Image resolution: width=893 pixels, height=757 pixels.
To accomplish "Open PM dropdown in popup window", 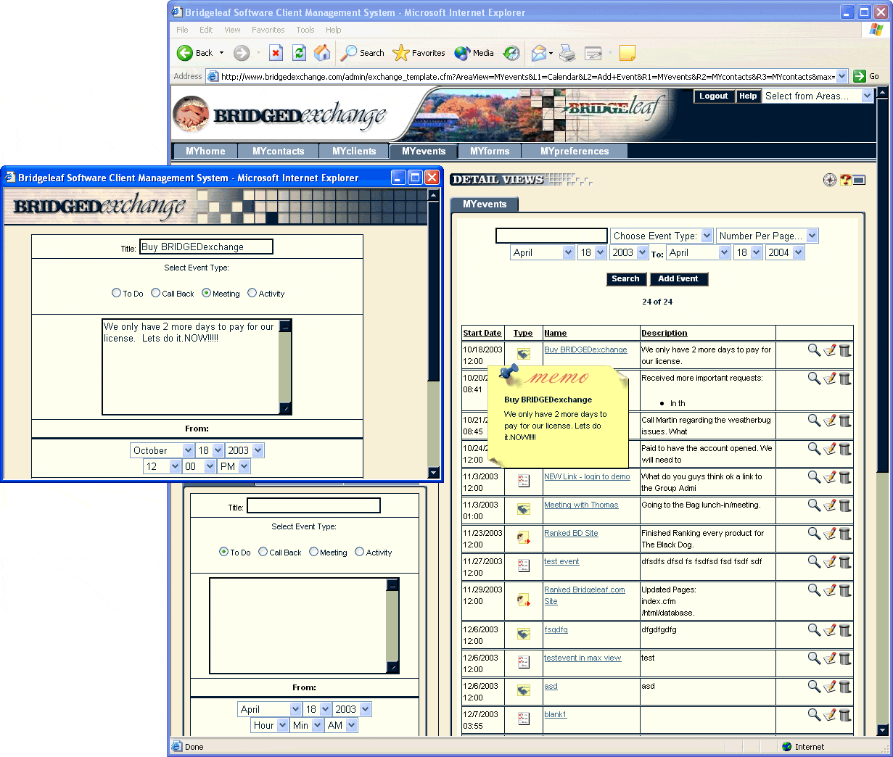I will pos(234,466).
